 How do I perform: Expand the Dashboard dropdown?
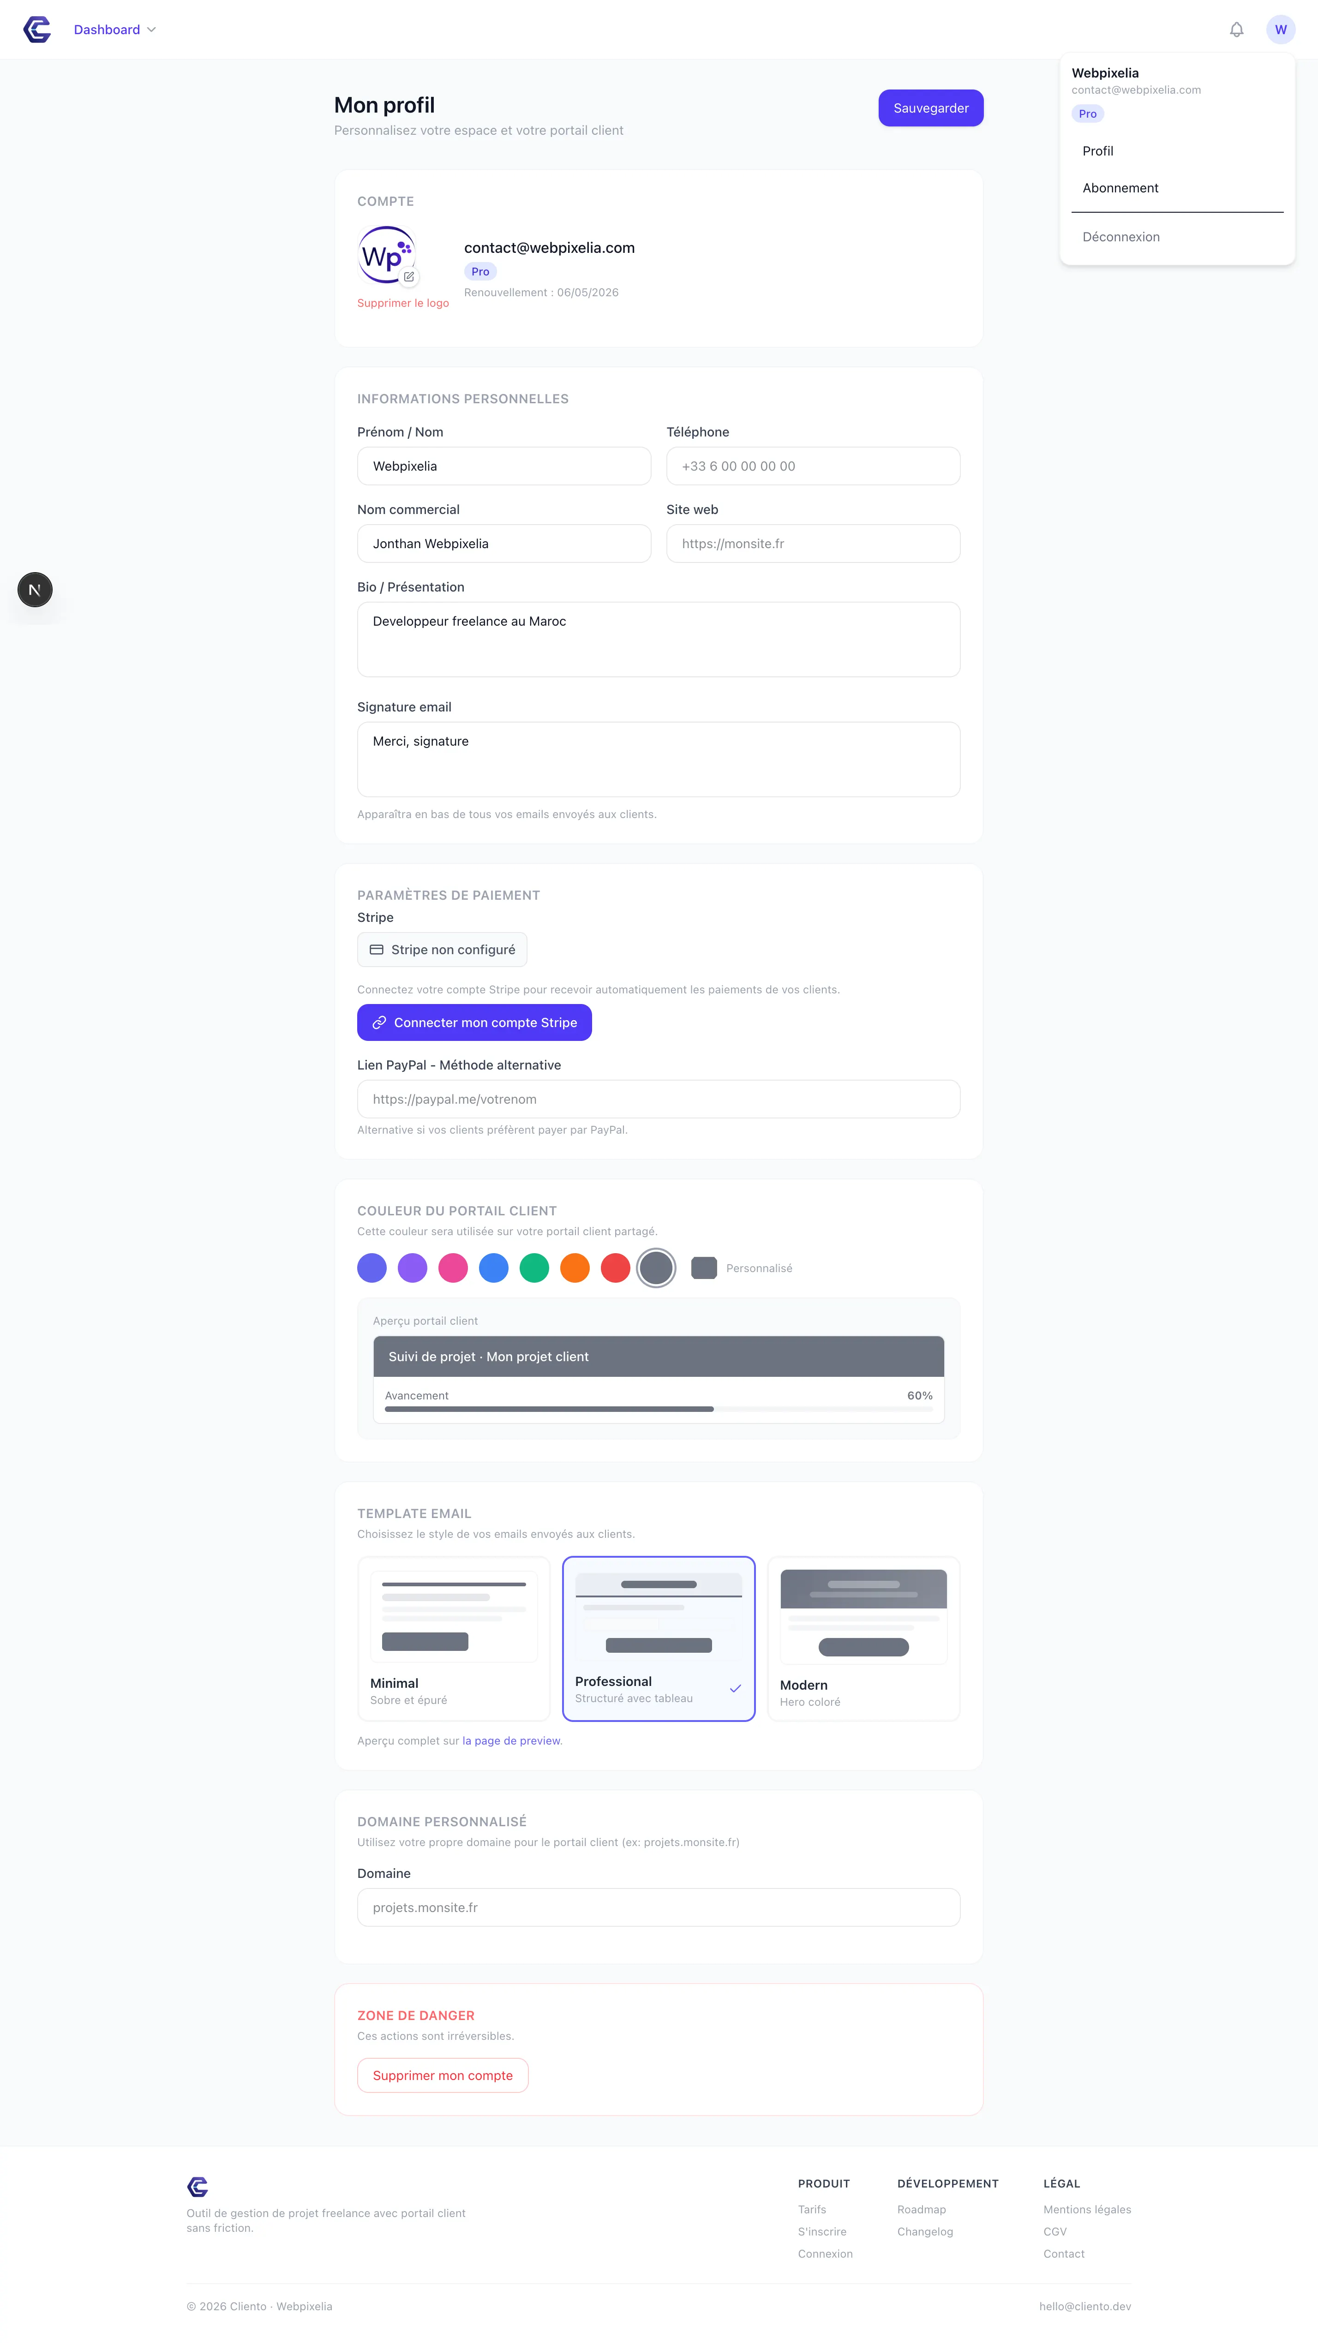(114, 30)
